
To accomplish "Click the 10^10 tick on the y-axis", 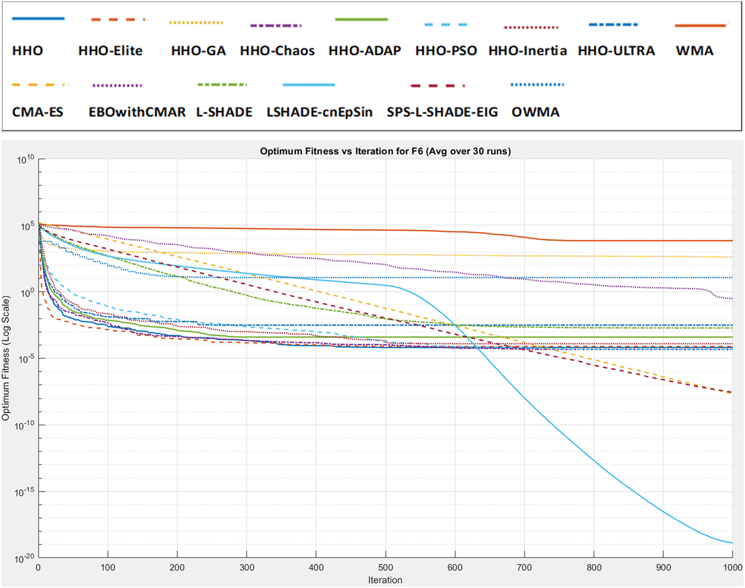I will [25, 160].
